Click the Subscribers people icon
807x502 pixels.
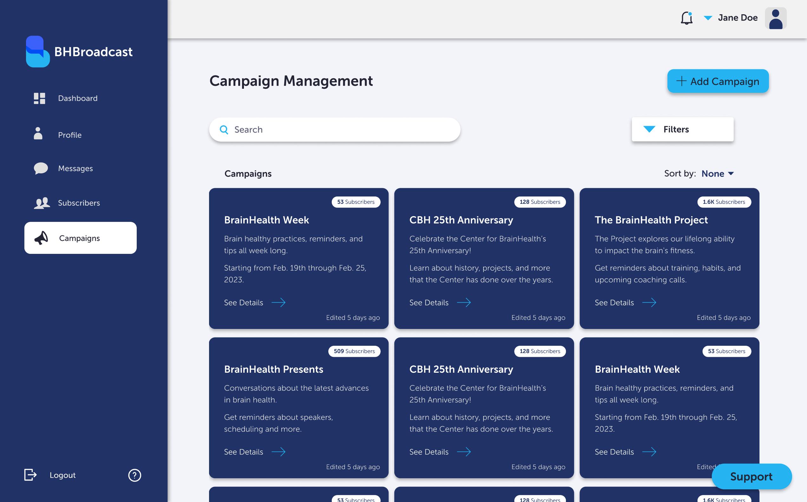[x=42, y=203]
